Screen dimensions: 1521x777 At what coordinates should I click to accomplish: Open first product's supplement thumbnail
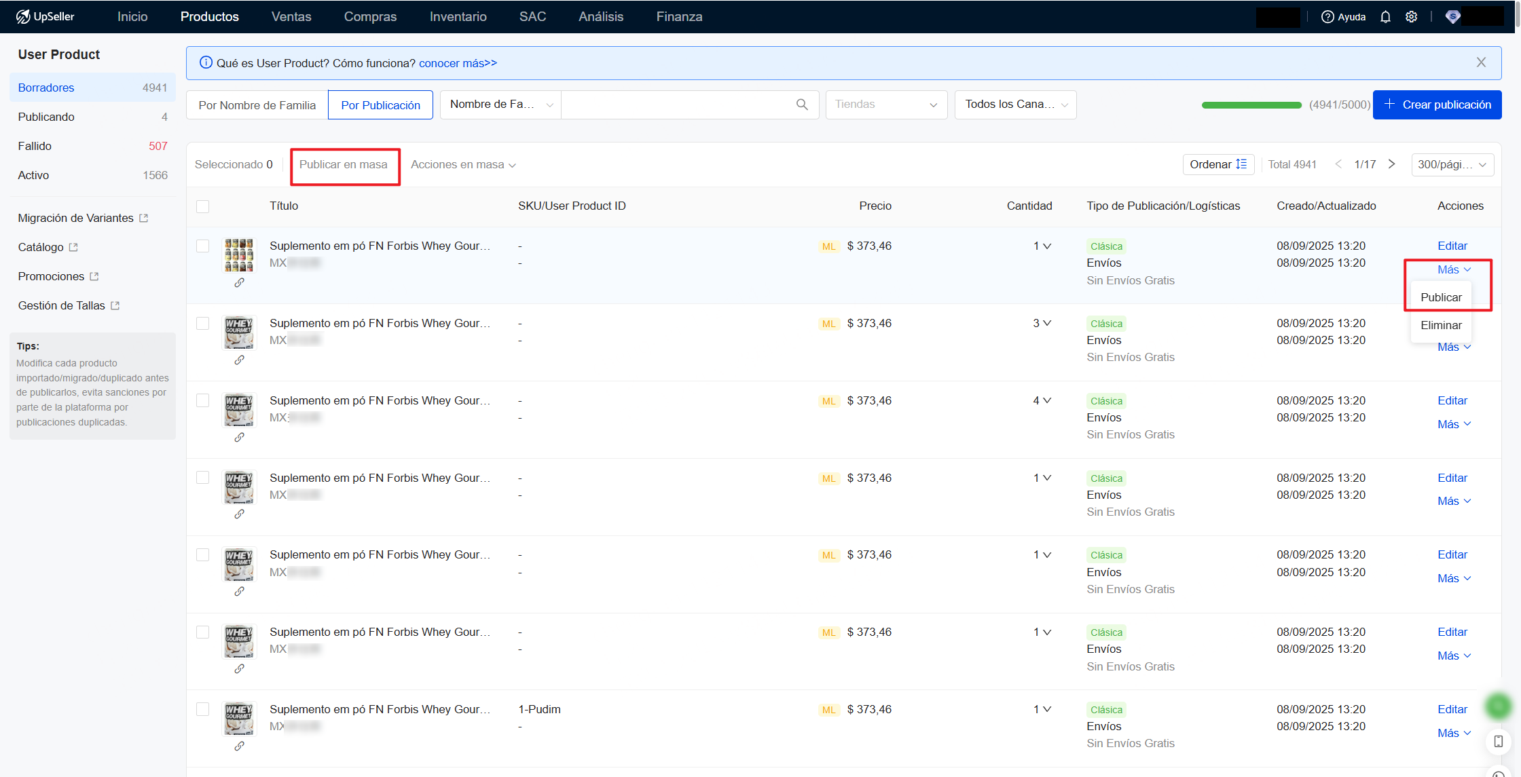239,254
